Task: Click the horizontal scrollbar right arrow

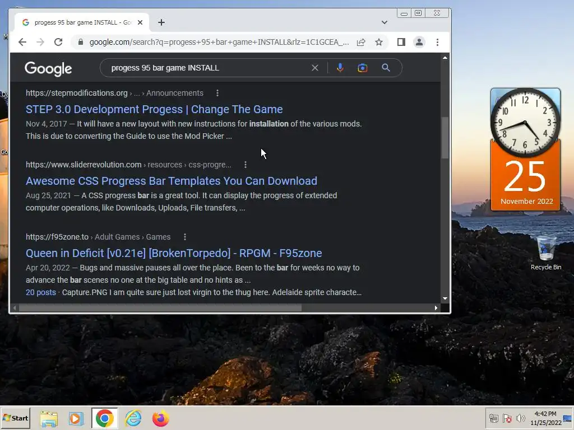Action: point(436,308)
